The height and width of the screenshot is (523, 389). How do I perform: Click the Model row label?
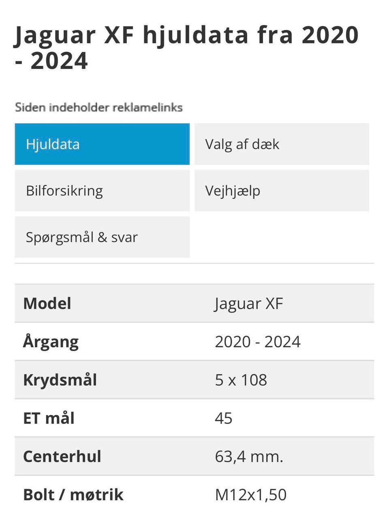[x=47, y=303]
